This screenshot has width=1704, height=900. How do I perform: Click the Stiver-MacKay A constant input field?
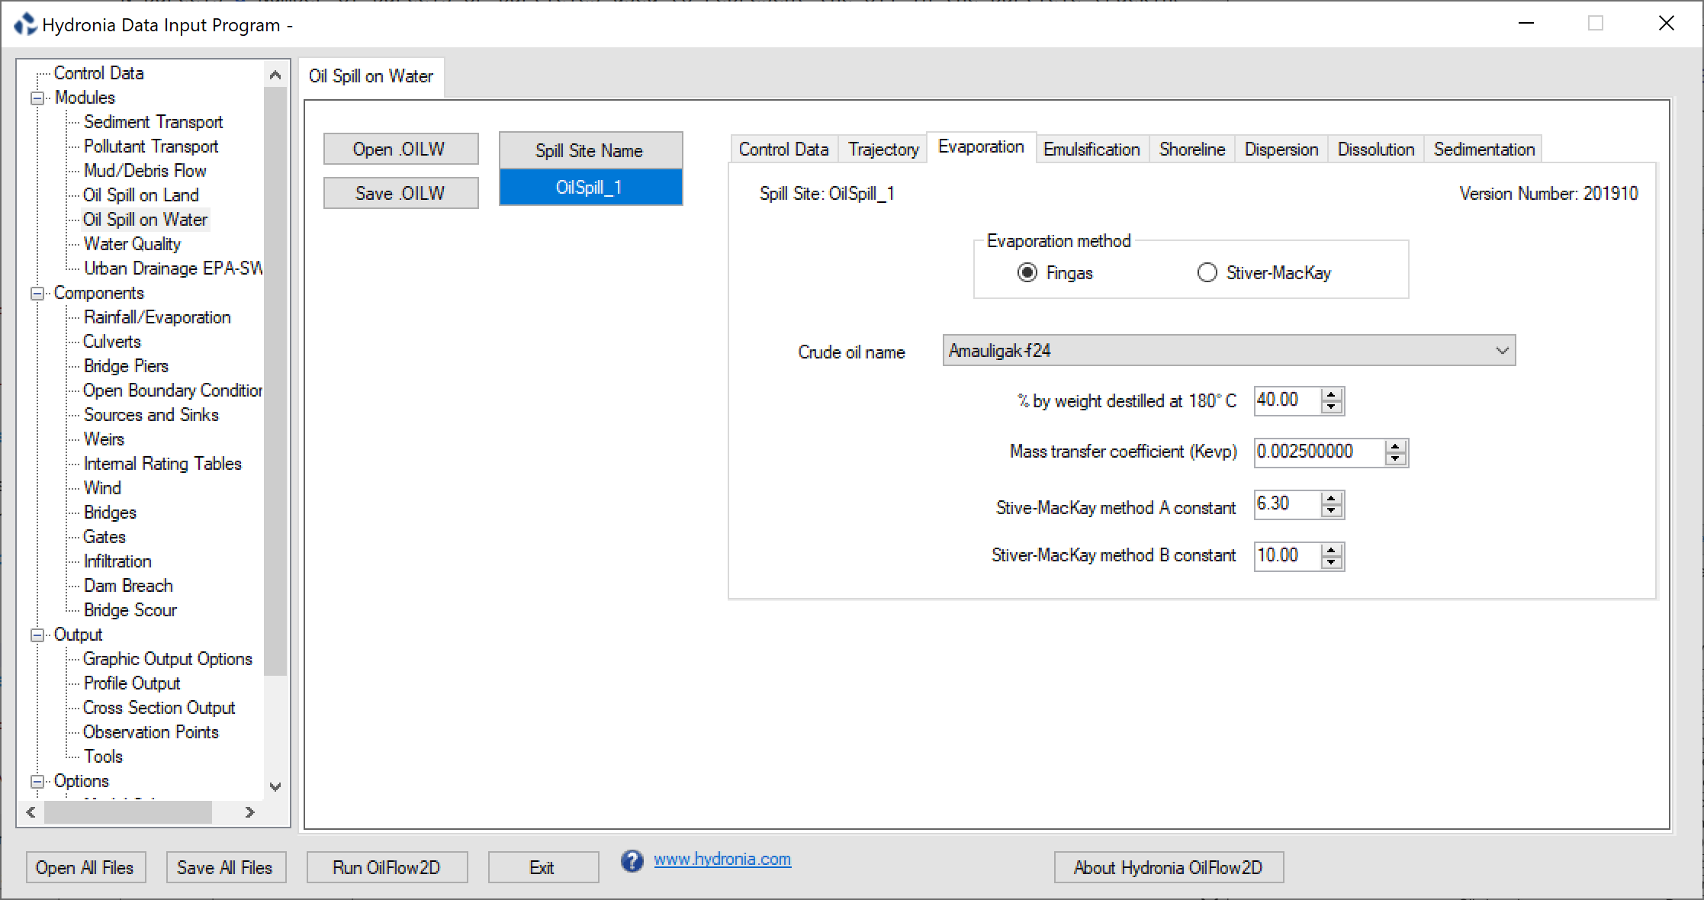(x=1288, y=504)
